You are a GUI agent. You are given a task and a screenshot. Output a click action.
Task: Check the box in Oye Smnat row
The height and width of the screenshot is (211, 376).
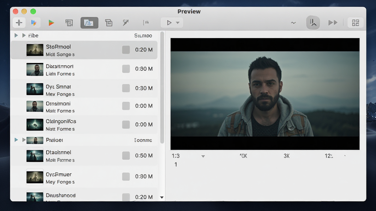tap(126, 88)
